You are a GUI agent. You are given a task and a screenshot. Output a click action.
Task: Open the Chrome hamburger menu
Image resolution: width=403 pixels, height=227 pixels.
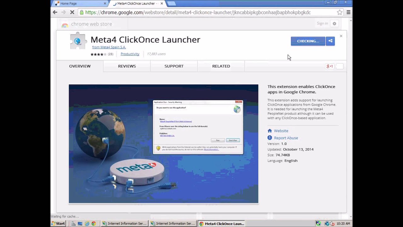tap(349, 12)
